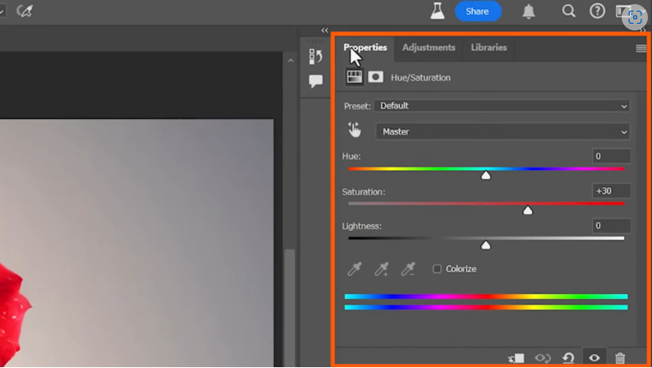Screen dimensions: 652x368
Task: Click canvas scroll up arrow
Action: click(291, 61)
